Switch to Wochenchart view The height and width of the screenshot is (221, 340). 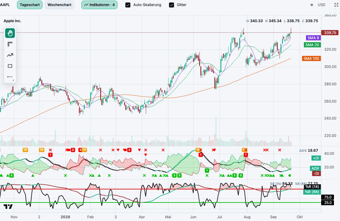point(59,5)
